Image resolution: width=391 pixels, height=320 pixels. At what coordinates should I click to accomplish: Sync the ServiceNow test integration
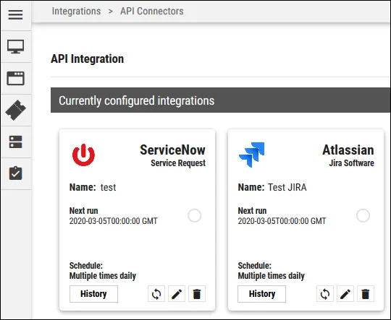tap(156, 294)
